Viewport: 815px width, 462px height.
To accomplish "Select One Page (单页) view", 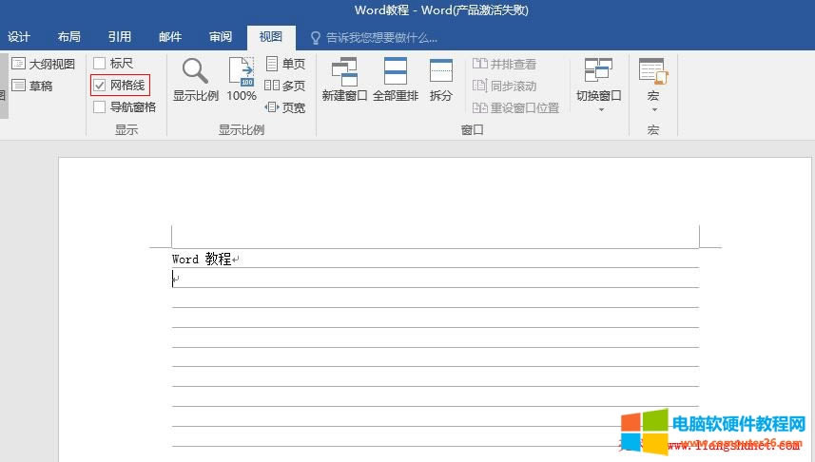I will [285, 64].
